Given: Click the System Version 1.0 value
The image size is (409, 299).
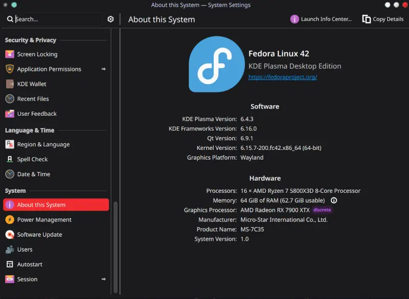Looking at the screenshot, I should coord(244,239).
